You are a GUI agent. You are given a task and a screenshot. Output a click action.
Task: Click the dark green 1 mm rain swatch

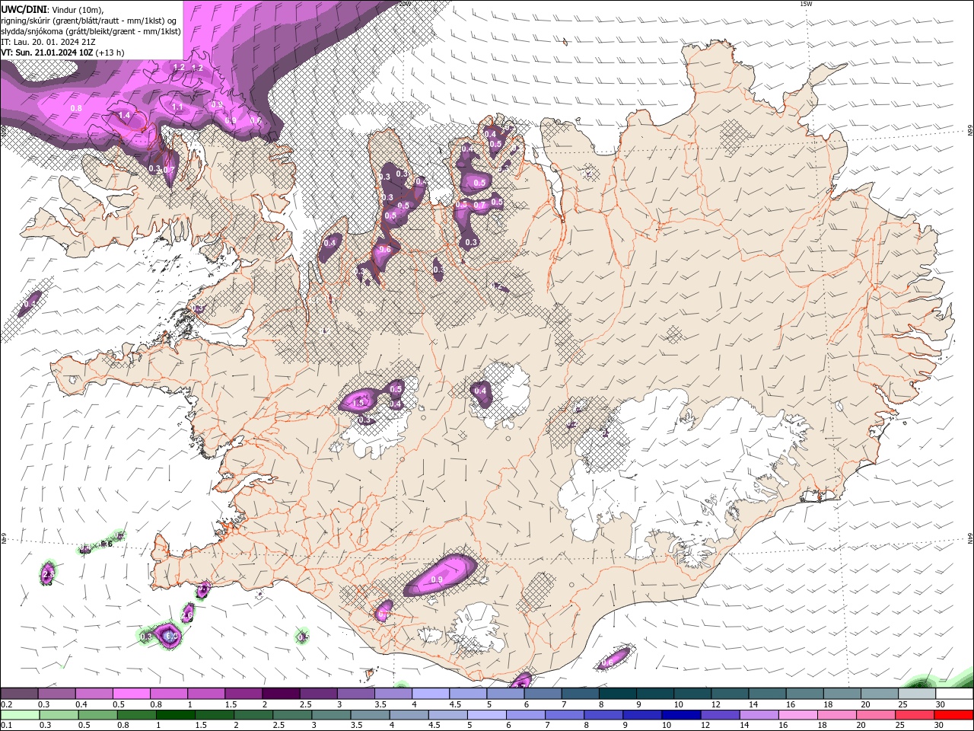tap(175, 715)
